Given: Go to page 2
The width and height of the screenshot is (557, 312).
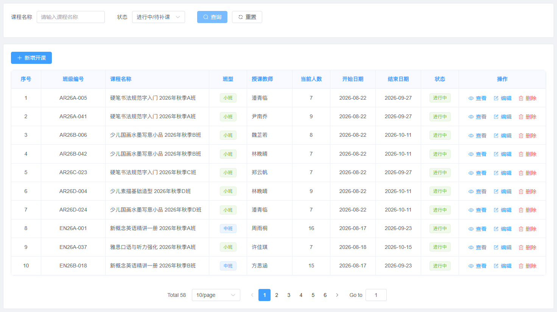Looking at the screenshot, I should (277, 295).
